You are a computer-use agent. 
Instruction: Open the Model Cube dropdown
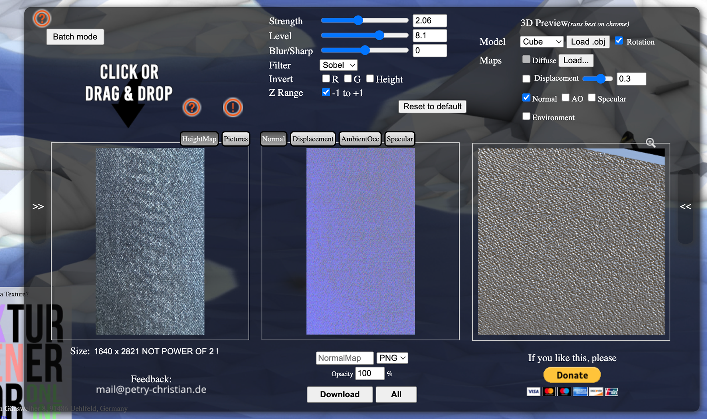pos(542,42)
